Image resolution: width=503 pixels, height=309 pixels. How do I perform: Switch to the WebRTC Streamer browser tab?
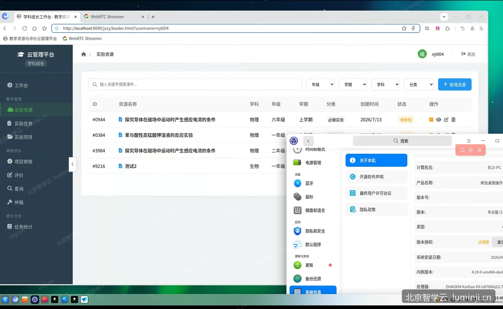tap(114, 17)
